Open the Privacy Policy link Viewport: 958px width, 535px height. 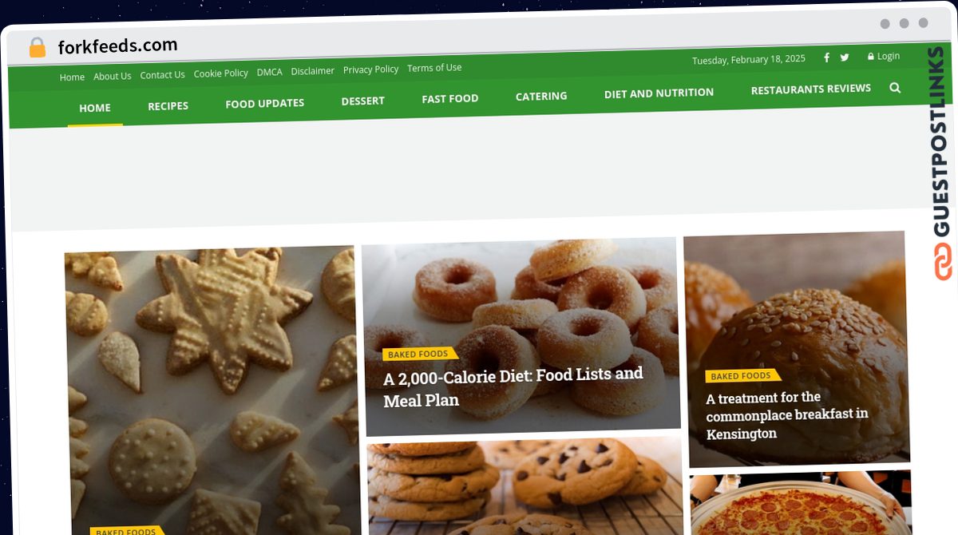click(370, 69)
